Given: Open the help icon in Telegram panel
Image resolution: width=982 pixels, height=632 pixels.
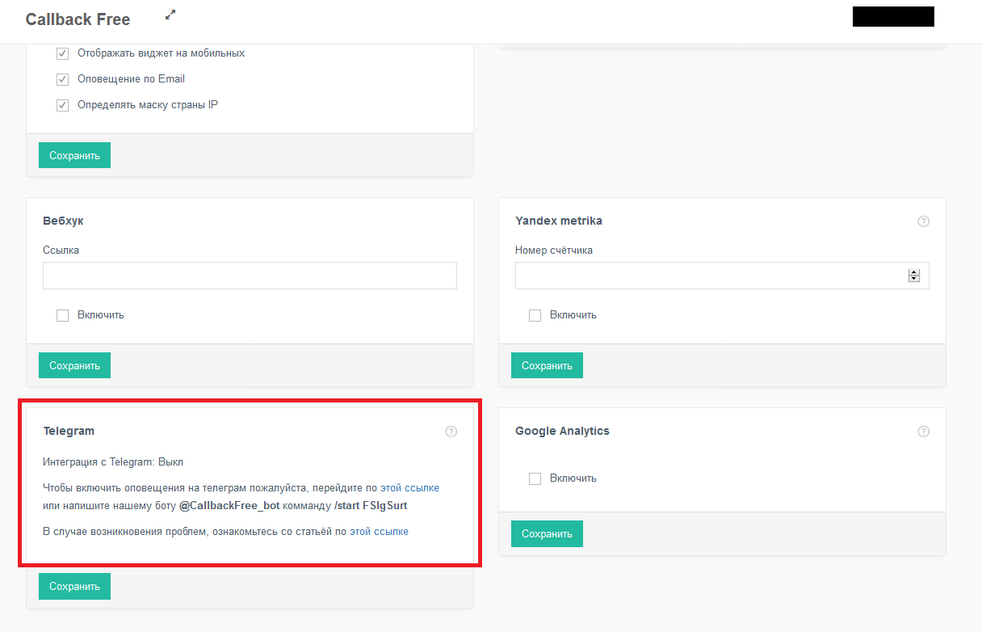Looking at the screenshot, I should pyautogui.click(x=451, y=432).
